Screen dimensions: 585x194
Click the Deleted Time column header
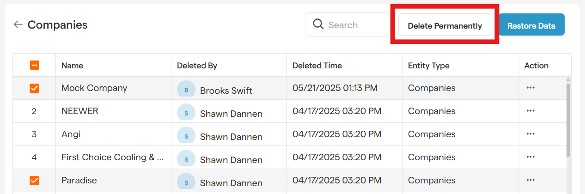pos(317,66)
